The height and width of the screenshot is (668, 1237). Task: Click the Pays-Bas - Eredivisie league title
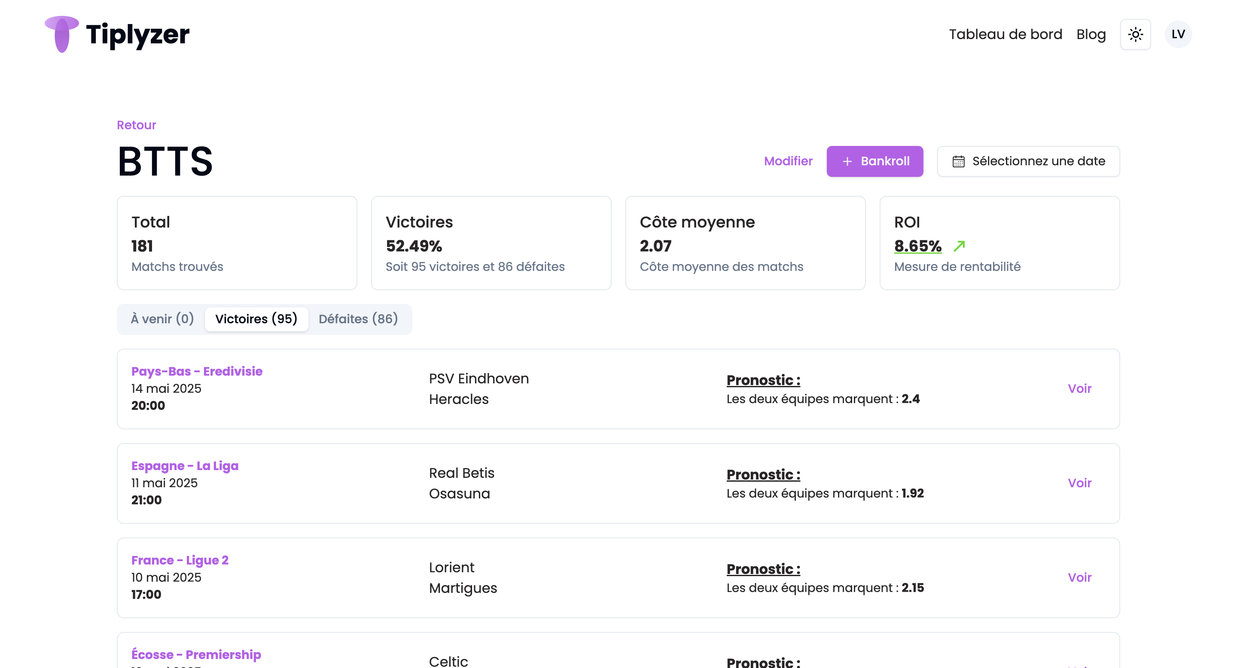[x=197, y=372]
